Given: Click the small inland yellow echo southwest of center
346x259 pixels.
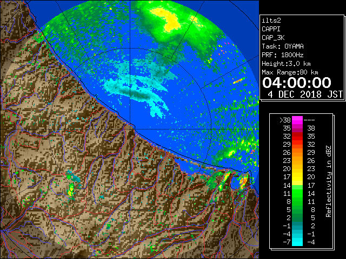Looking at the screenshot, I should pyautogui.click(x=71, y=190).
